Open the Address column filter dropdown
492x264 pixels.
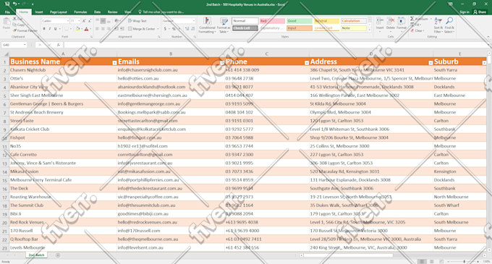430,63
